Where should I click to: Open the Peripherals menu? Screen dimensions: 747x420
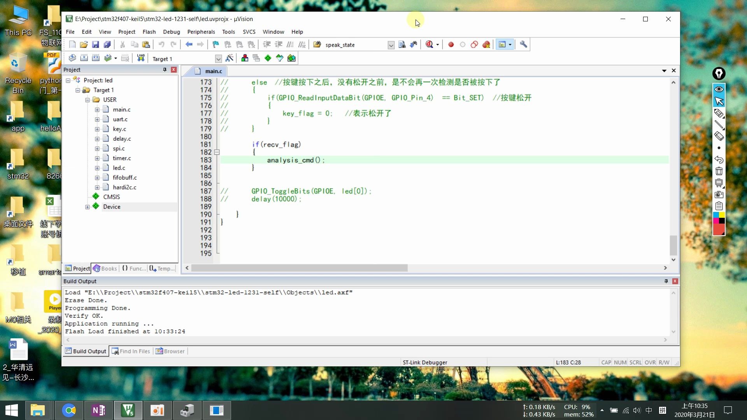pos(201,32)
